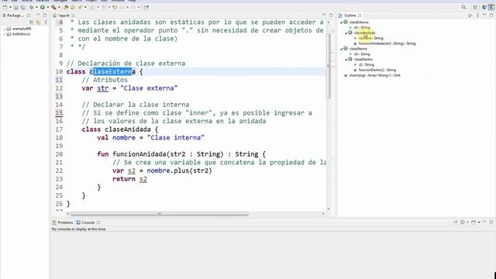
Task: Click the Search flashlight toolbar icon
Action: (x=81, y=7)
